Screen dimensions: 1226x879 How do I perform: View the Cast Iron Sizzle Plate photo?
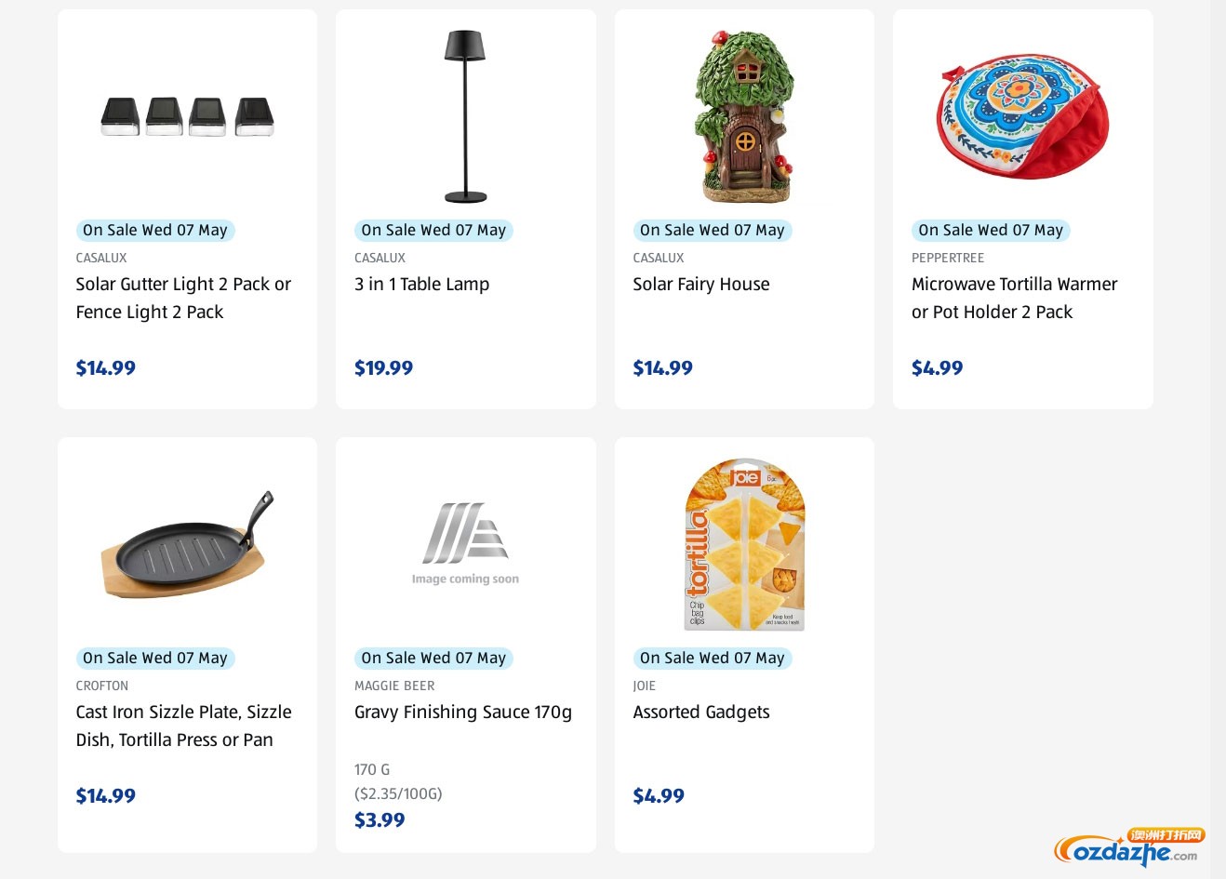pyautogui.click(x=187, y=544)
